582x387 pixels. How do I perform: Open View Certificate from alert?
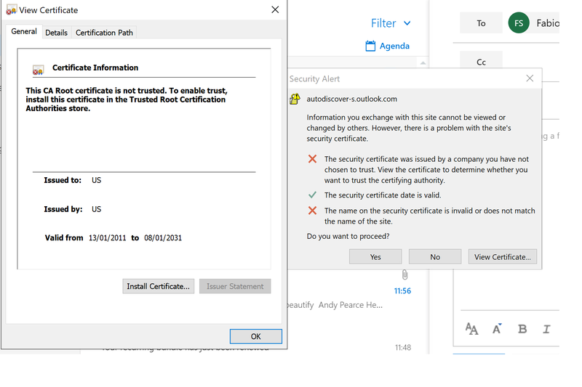(503, 256)
